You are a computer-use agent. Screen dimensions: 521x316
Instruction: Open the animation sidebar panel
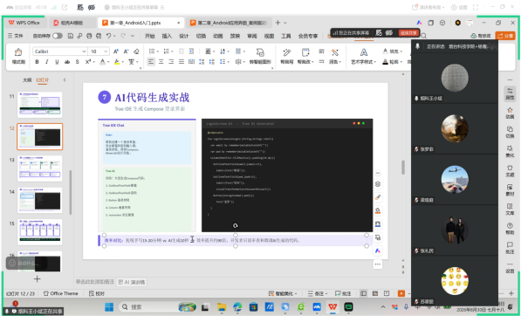510,113
